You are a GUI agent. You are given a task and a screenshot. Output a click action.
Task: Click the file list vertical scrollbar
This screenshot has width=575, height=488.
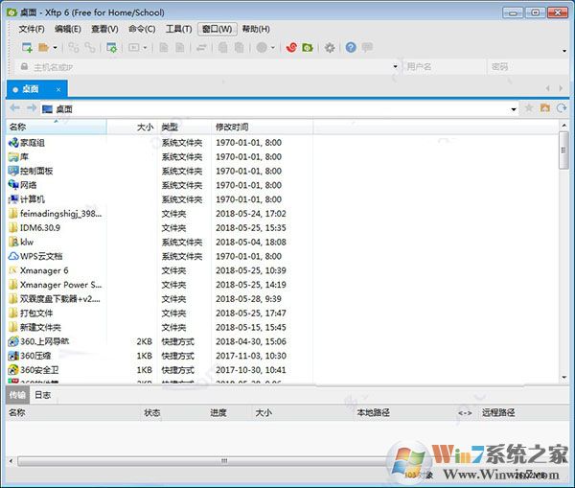563,153
